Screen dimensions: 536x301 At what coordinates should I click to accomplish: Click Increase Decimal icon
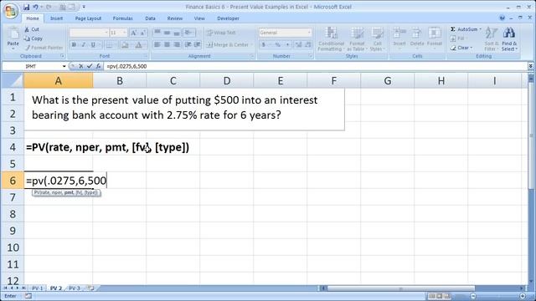pyautogui.click(x=298, y=44)
